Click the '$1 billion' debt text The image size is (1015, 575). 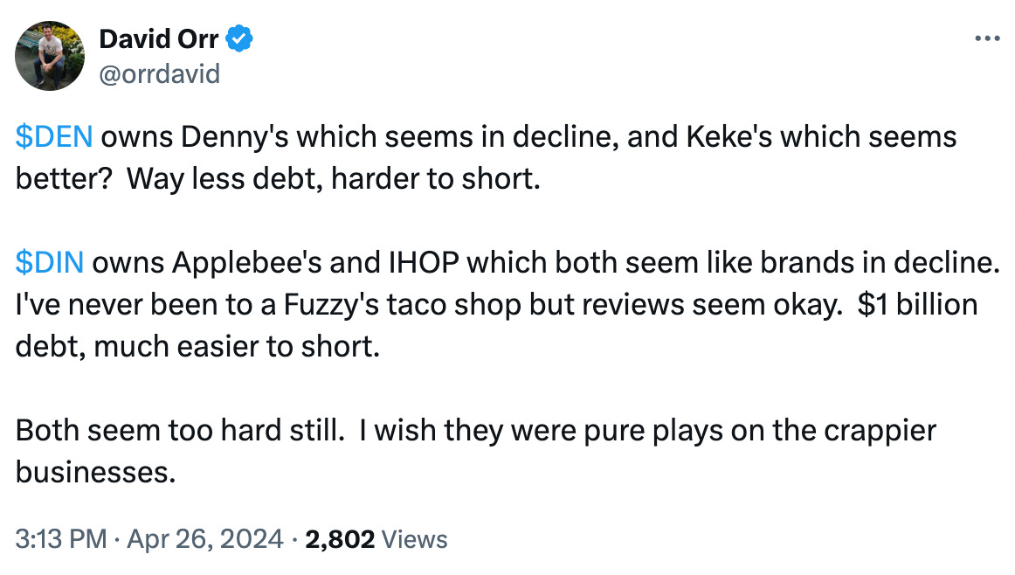click(917, 304)
